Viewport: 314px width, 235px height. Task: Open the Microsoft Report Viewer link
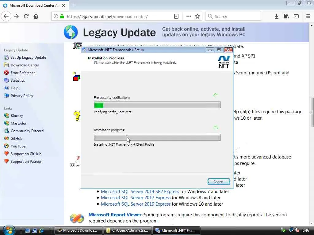[116, 215]
